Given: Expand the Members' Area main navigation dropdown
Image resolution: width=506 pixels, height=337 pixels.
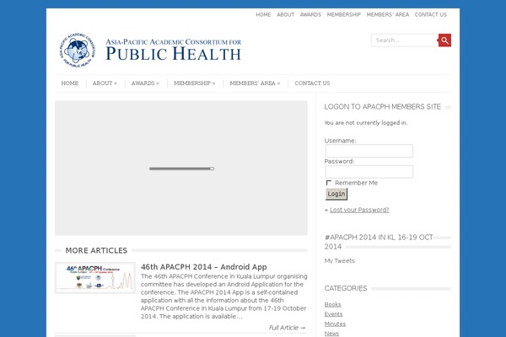Looking at the screenshot, I should (x=255, y=83).
